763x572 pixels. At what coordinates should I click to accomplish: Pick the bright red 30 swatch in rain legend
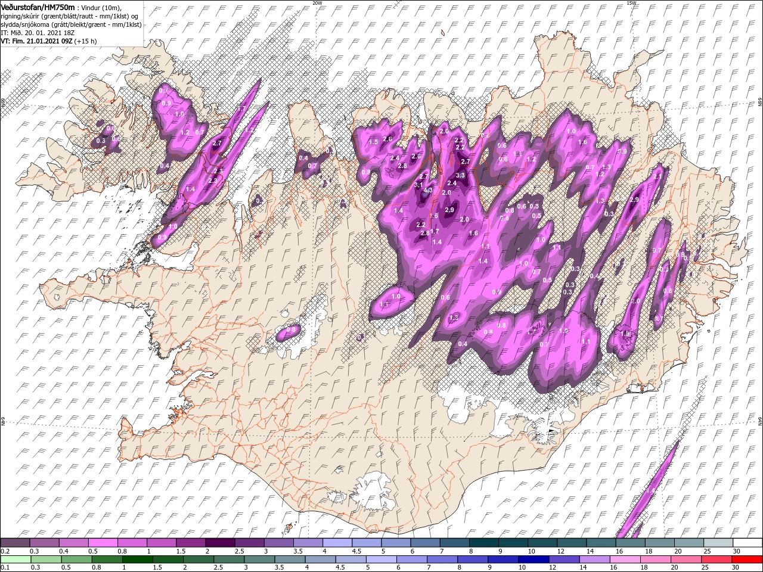pyautogui.click(x=748, y=559)
